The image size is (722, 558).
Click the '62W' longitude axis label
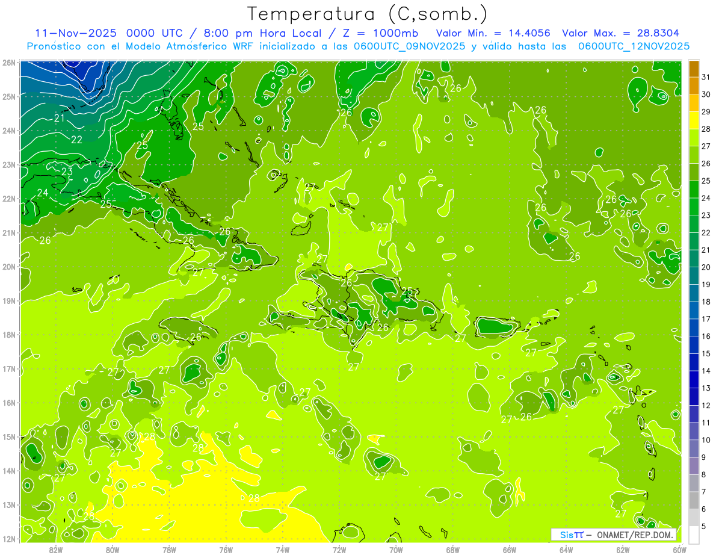coord(623,550)
